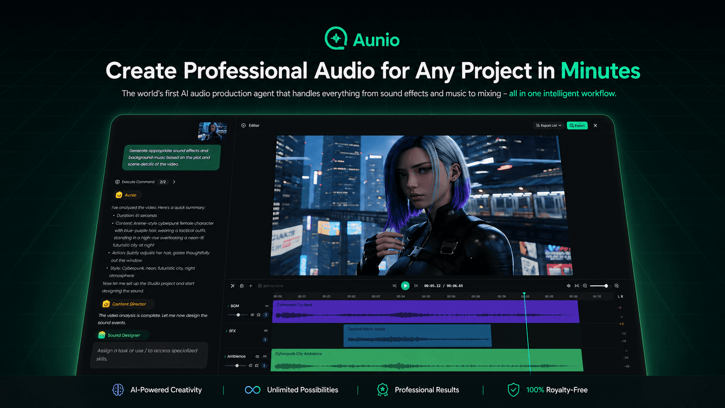
Task: Click the 00:06.65 total duration readout
Action: 455,286
